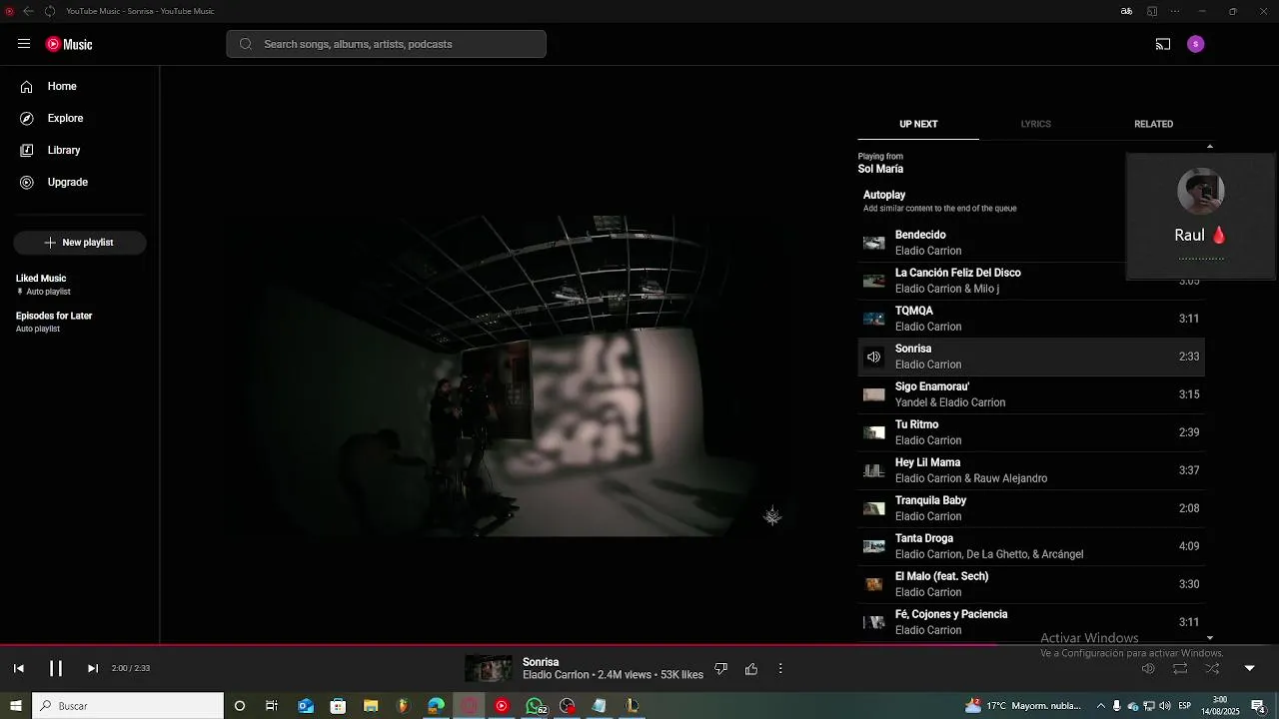The image size is (1279, 719).
Task: Like the song Sonrisa
Action: [751, 669]
